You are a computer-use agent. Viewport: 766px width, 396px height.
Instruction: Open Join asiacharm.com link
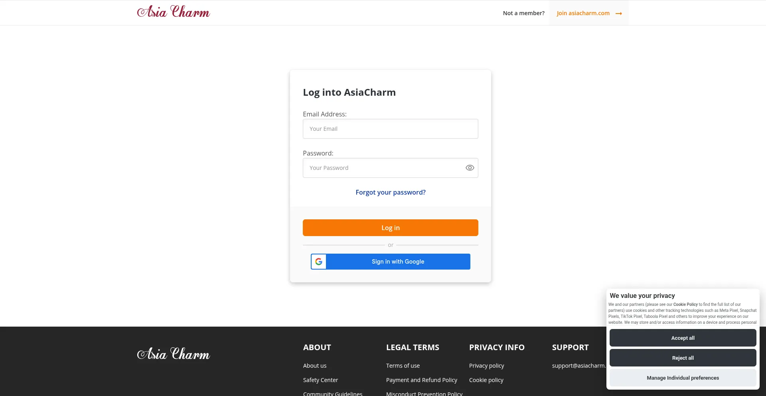pos(589,13)
